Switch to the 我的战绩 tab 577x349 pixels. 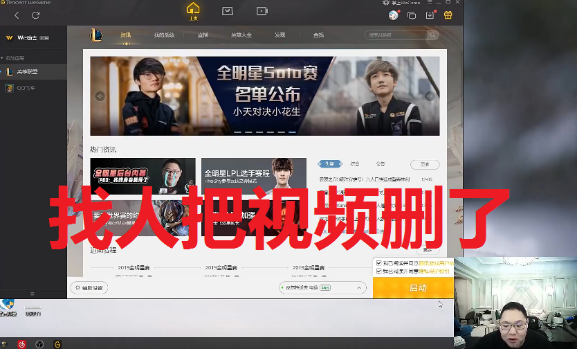point(164,35)
